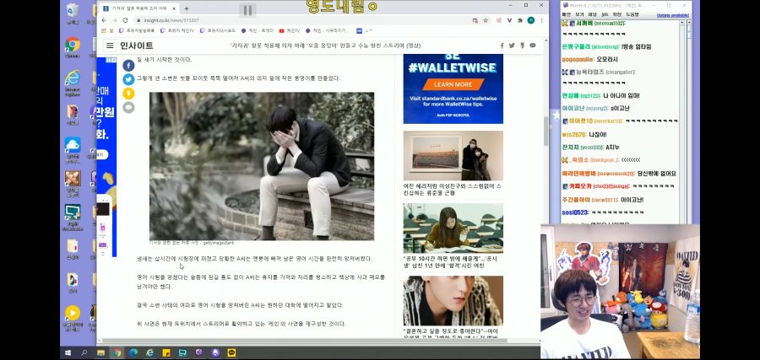This screenshot has height=360, width=760.
Task: Open KakaoTalk from taskbar
Action: [231, 352]
